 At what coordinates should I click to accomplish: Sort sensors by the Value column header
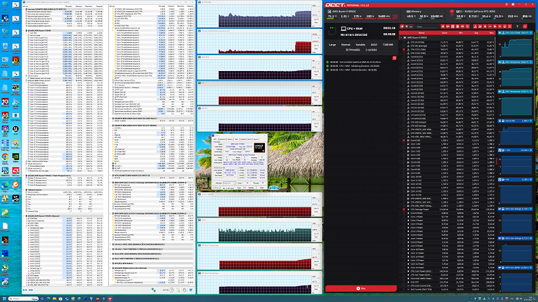tap(444, 32)
